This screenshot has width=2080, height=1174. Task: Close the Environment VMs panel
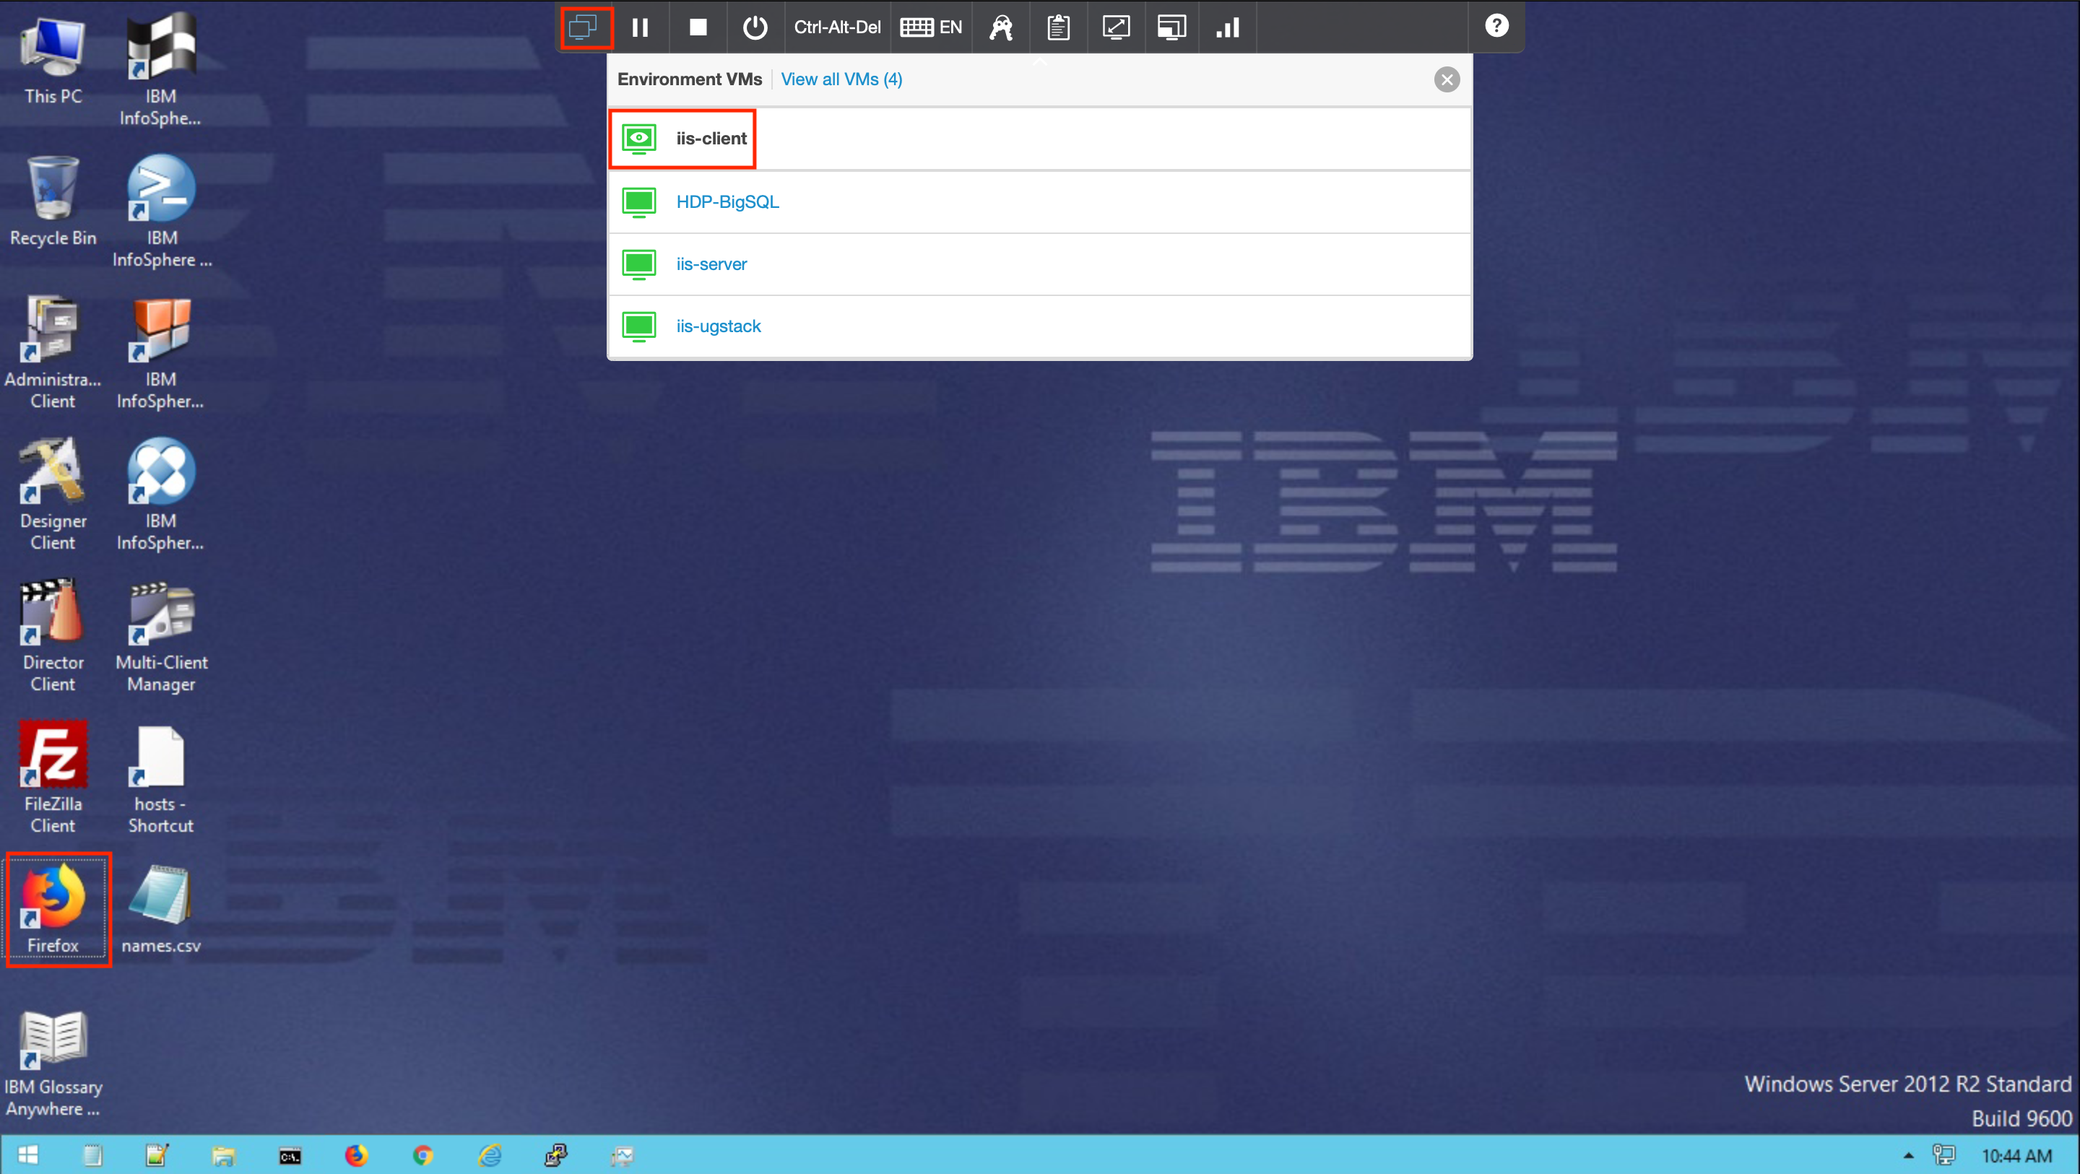[x=1446, y=79]
